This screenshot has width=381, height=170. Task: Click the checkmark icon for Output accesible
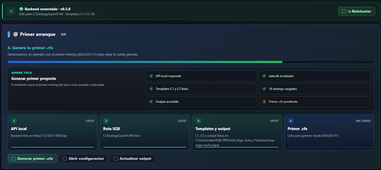[x=151, y=102]
